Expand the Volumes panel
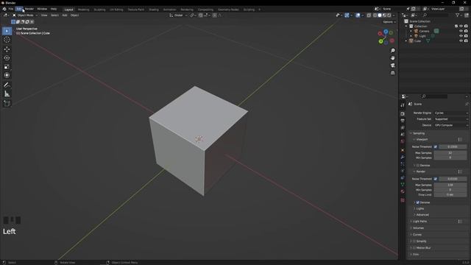This screenshot has width=471, height=265. point(417,227)
